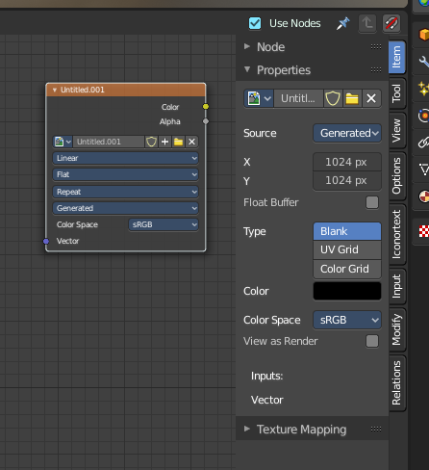This screenshot has height=470, width=429.
Task: Open Object Constraint properties chain-link tab
Action: tap(424, 142)
